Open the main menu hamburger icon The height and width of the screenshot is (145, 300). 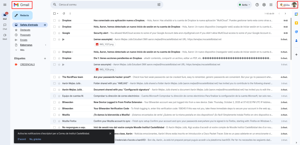click(5, 5)
